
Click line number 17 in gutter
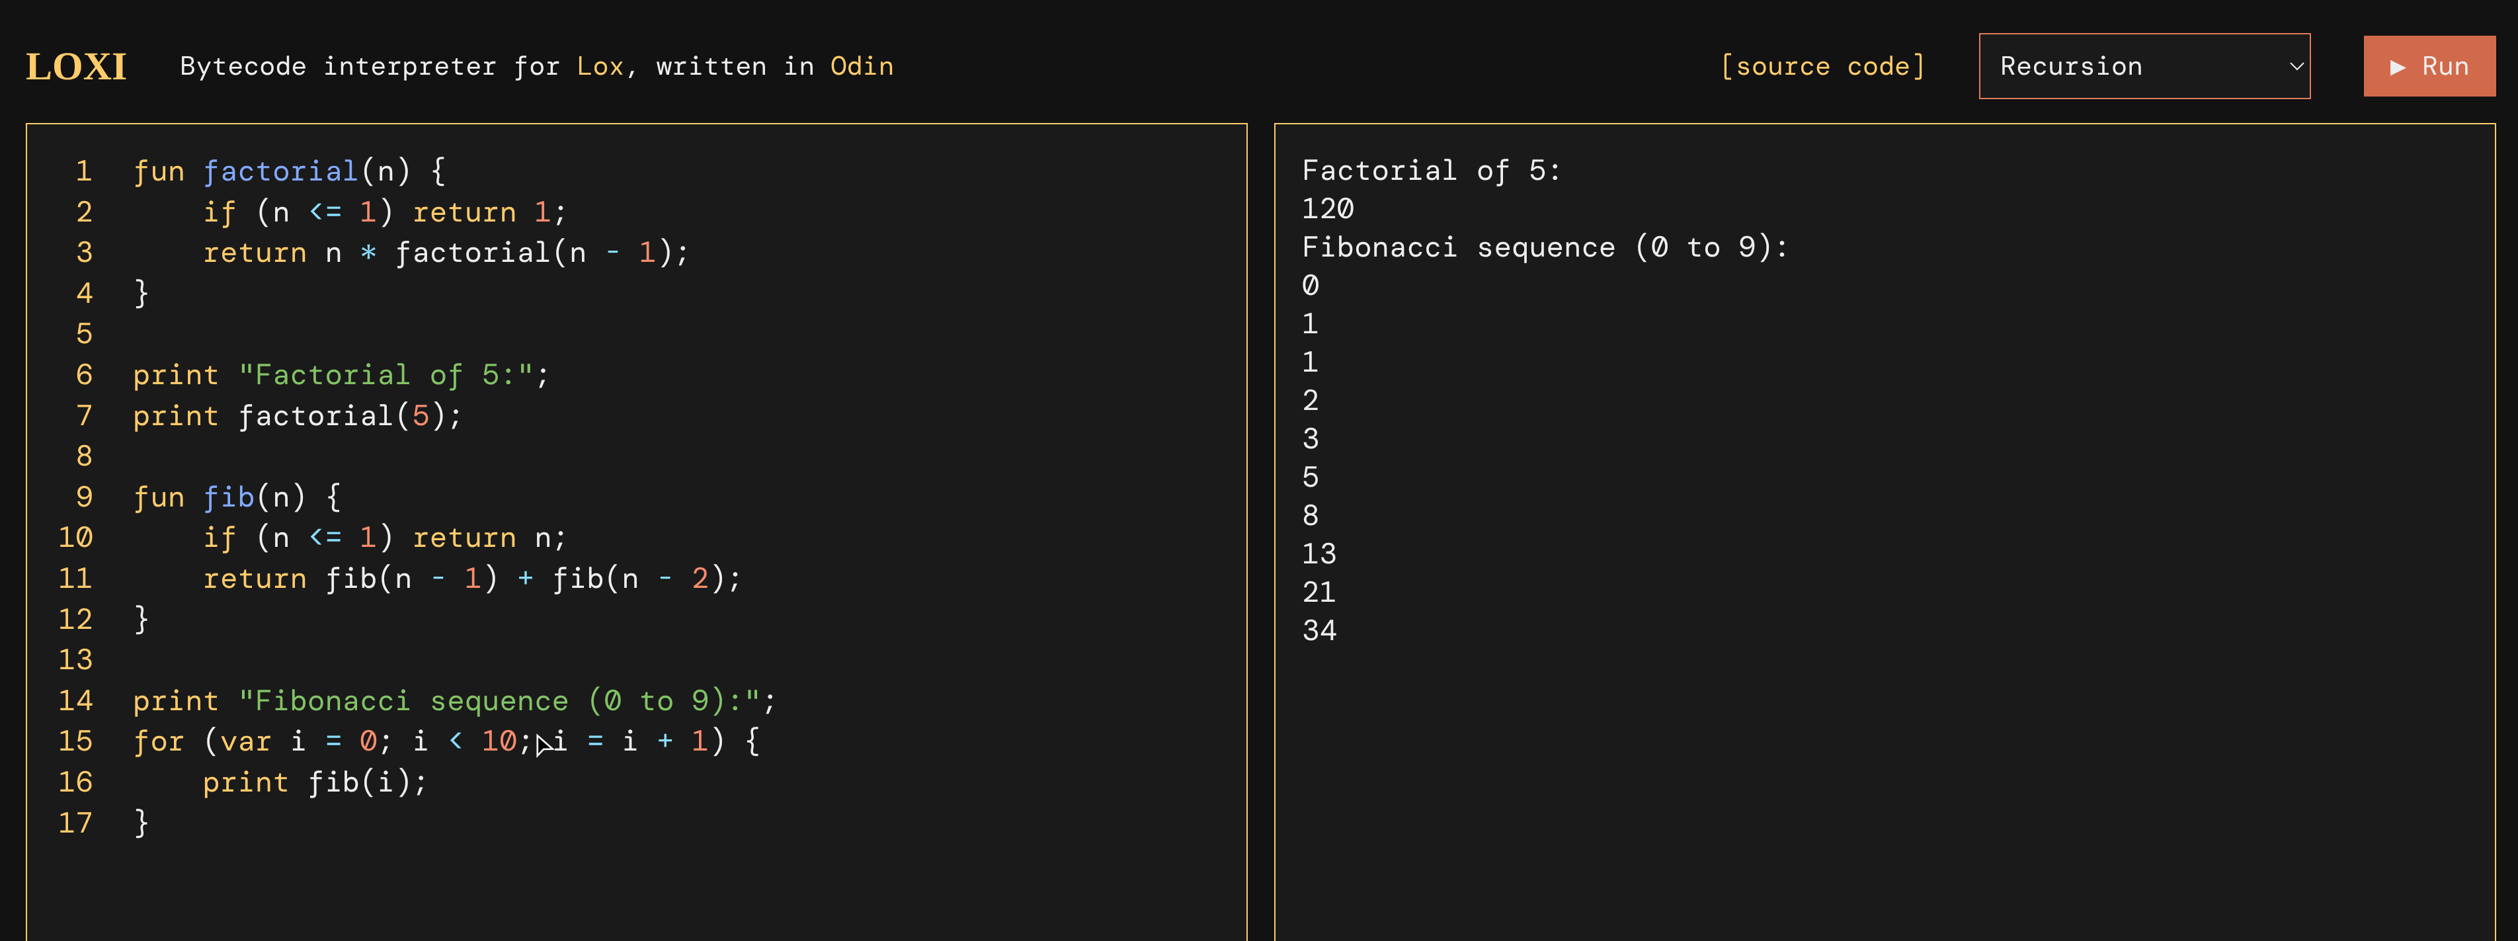point(75,823)
